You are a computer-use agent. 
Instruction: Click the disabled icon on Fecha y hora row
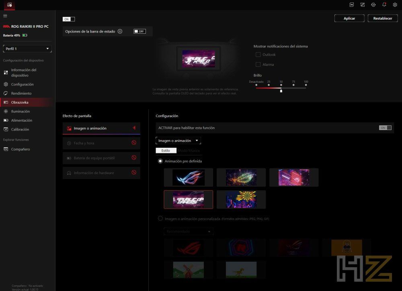[134, 143]
